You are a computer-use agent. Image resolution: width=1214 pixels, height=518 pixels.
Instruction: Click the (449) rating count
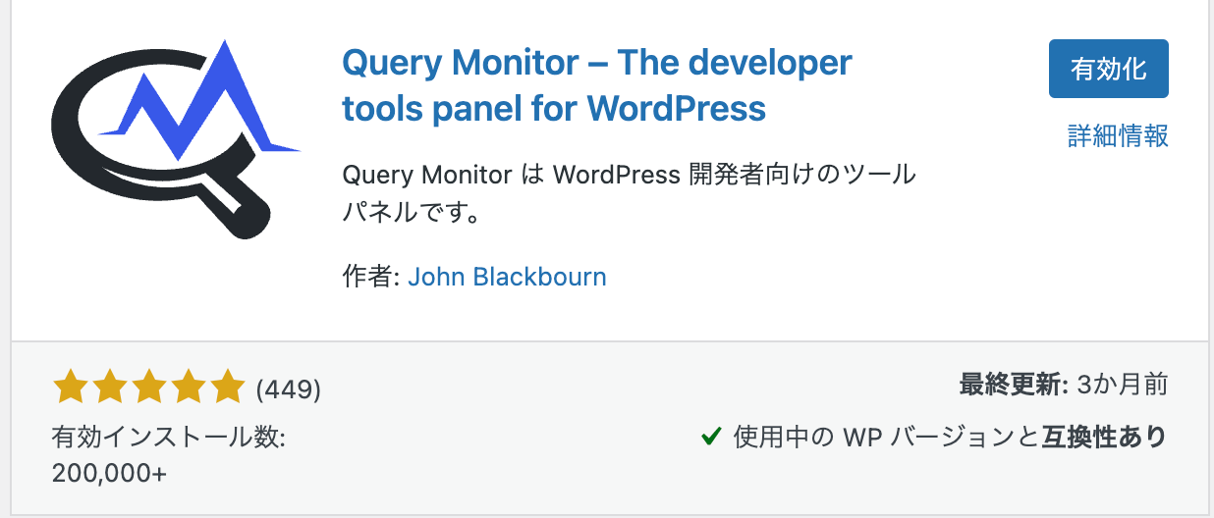[x=288, y=389]
